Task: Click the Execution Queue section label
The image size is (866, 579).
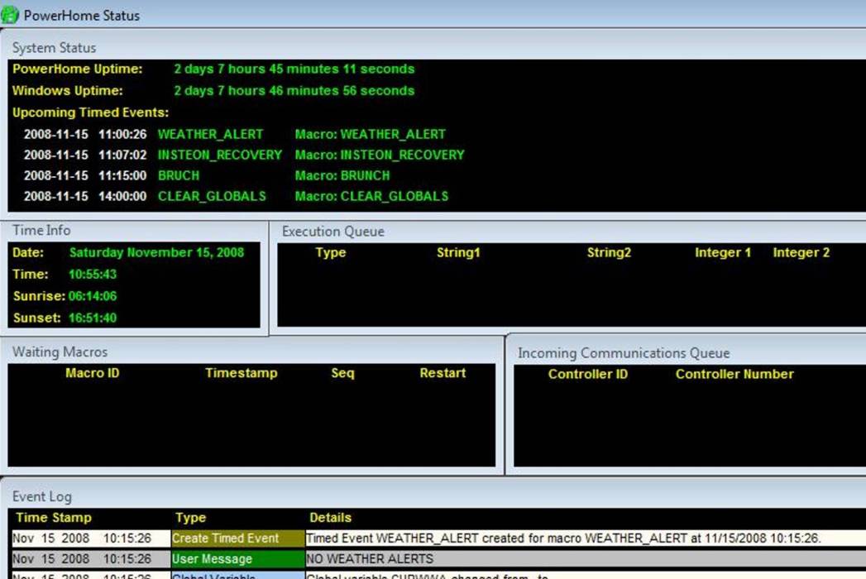Action: [333, 232]
